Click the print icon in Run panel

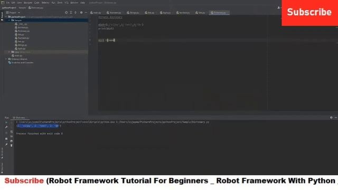coord(12,141)
